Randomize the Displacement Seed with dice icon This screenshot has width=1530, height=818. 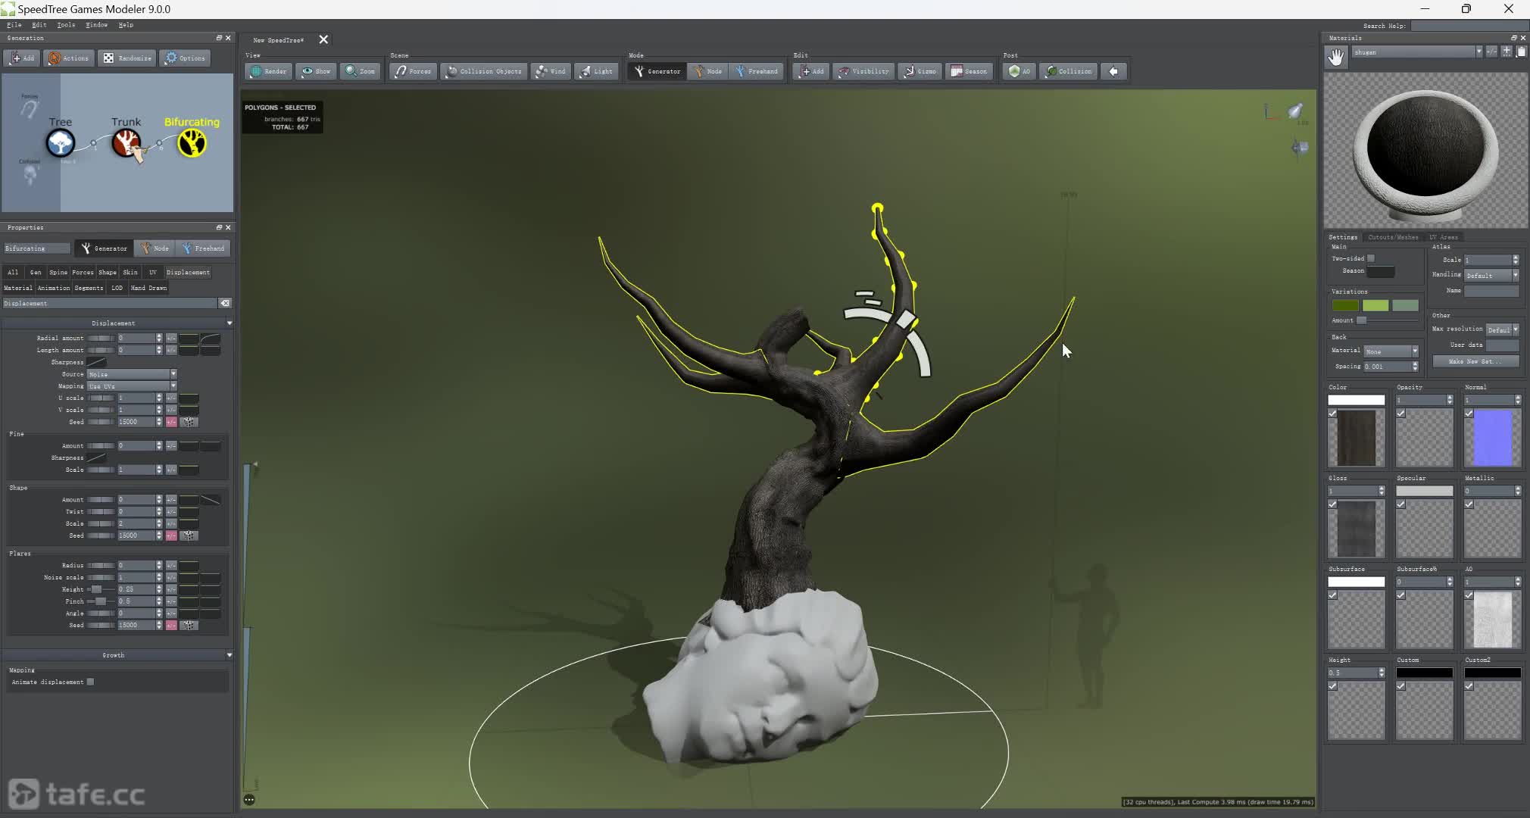[189, 422]
